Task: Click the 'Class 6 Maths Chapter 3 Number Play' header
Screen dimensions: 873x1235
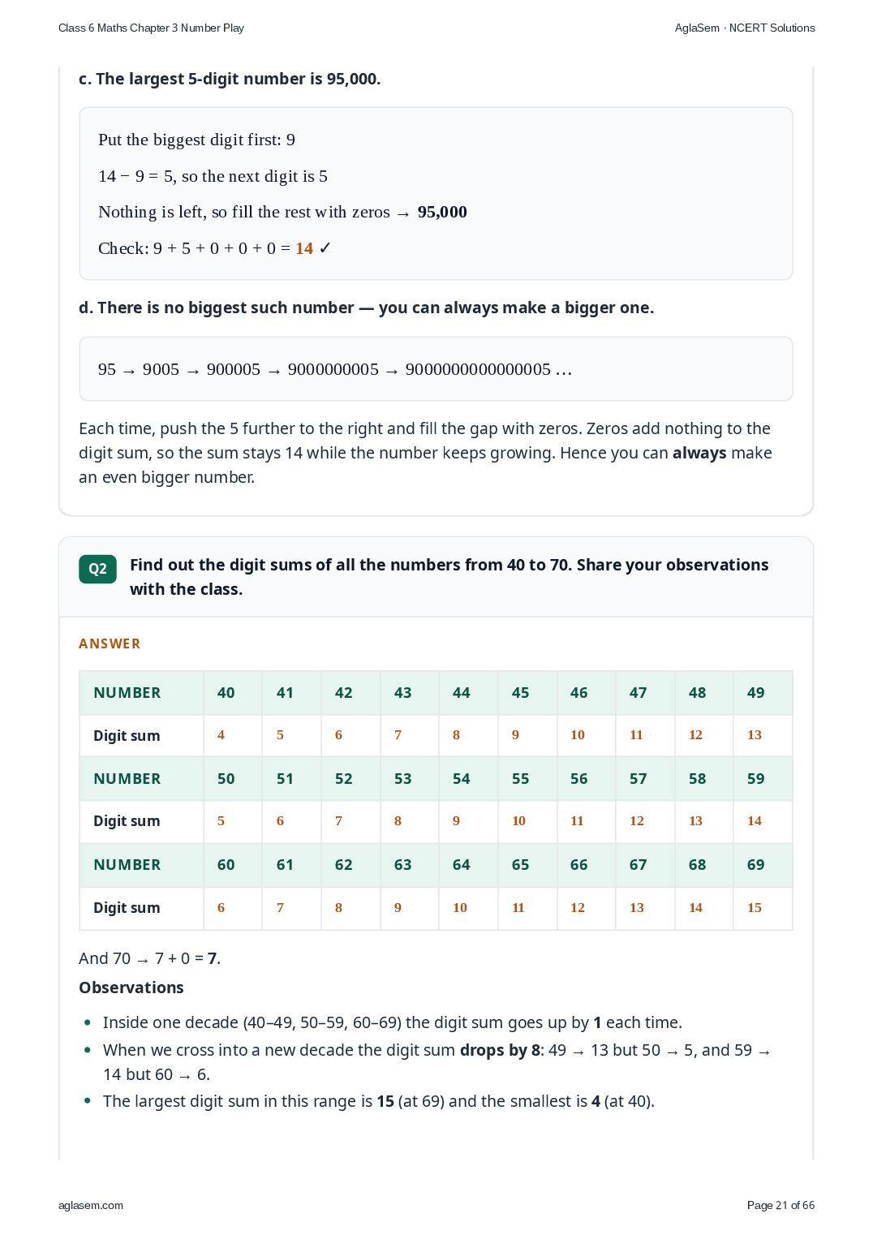Action: tap(151, 28)
